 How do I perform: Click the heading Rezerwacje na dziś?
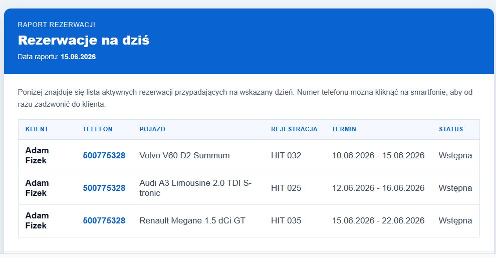[84, 40]
